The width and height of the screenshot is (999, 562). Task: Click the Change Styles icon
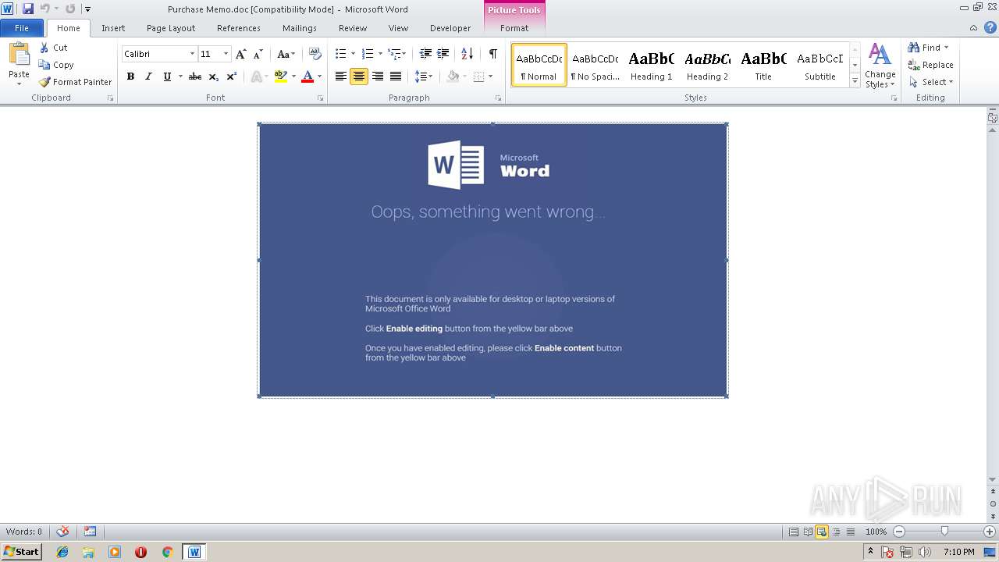(880, 66)
